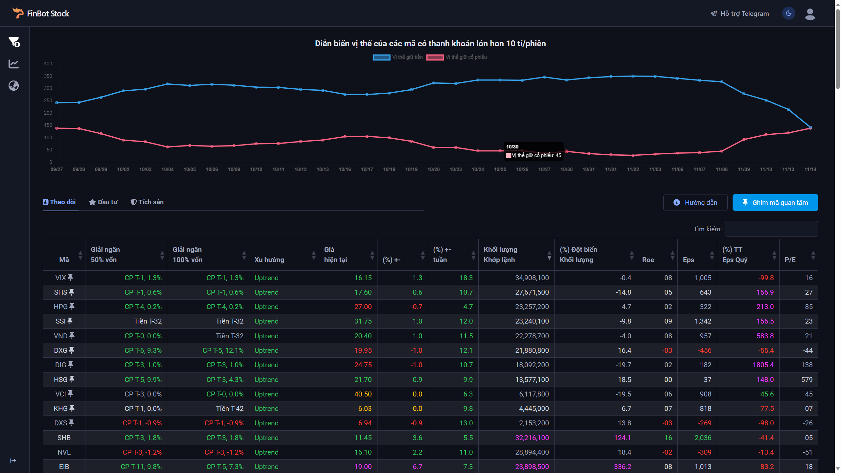This screenshot has height=473, width=841.
Task: Click the FinBot Stock logo
Action: tap(41, 13)
